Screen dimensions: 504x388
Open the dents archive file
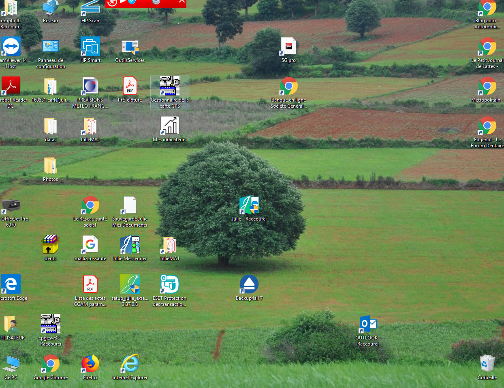(x=50, y=245)
